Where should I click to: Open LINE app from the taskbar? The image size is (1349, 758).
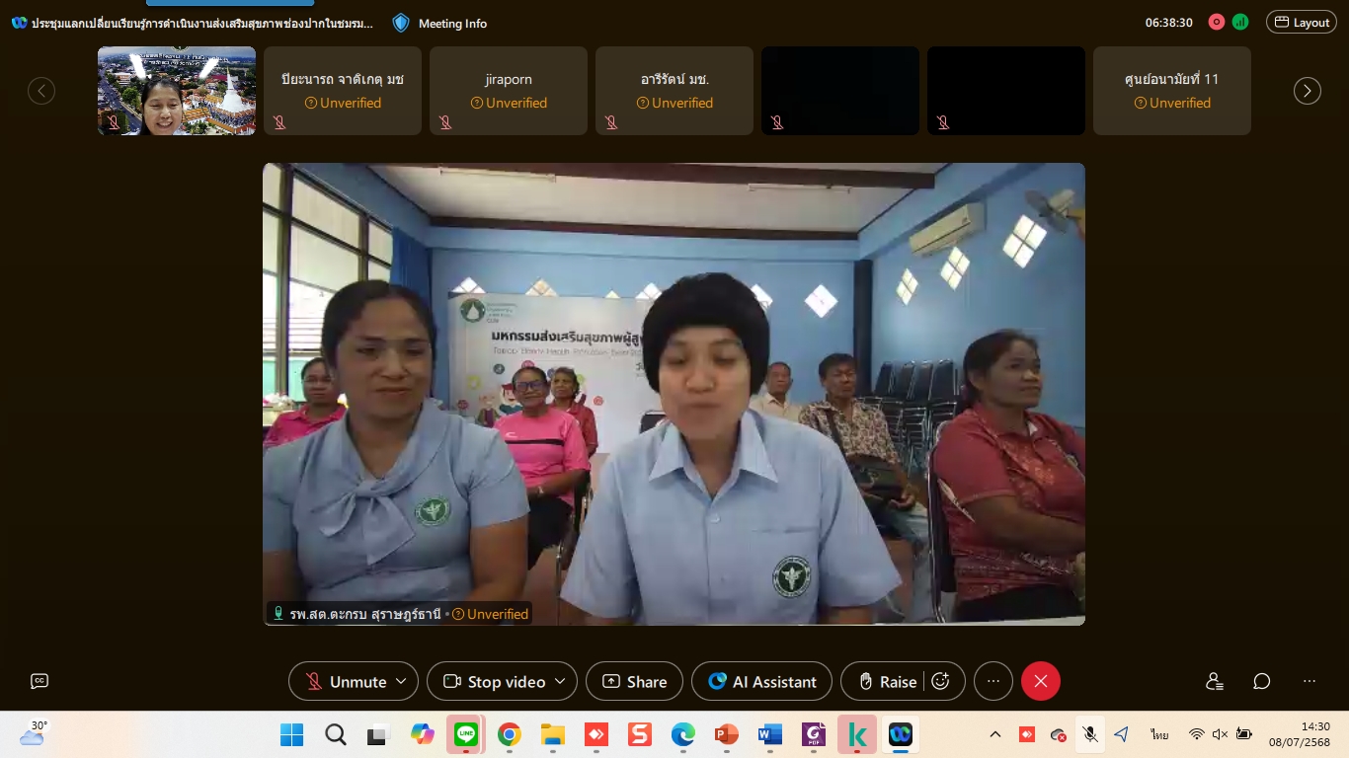coord(465,734)
